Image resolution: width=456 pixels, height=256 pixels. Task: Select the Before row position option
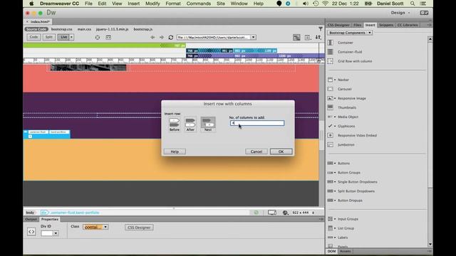[174, 125]
